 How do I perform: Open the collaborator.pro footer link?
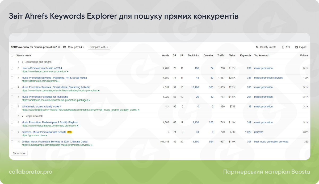click(x=30, y=172)
